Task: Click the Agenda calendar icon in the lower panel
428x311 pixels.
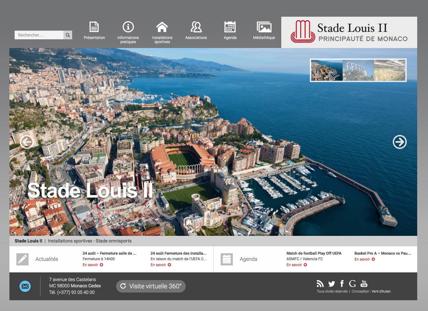Action: click(x=227, y=259)
